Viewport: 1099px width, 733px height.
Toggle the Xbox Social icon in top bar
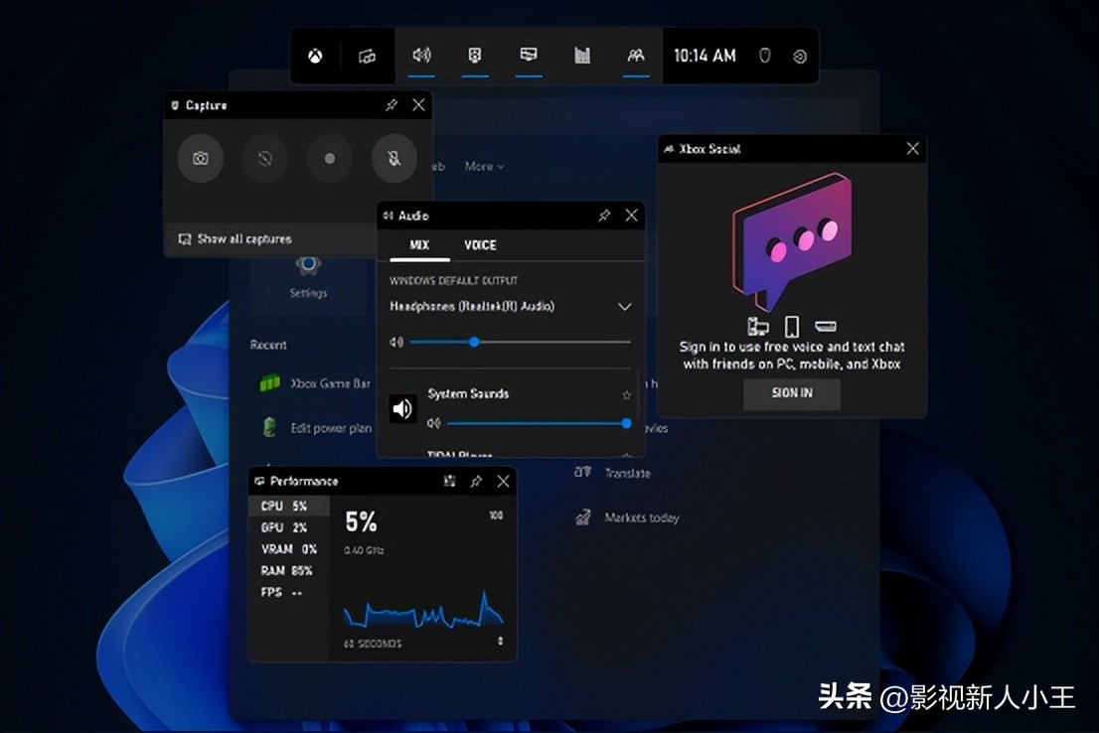(636, 56)
